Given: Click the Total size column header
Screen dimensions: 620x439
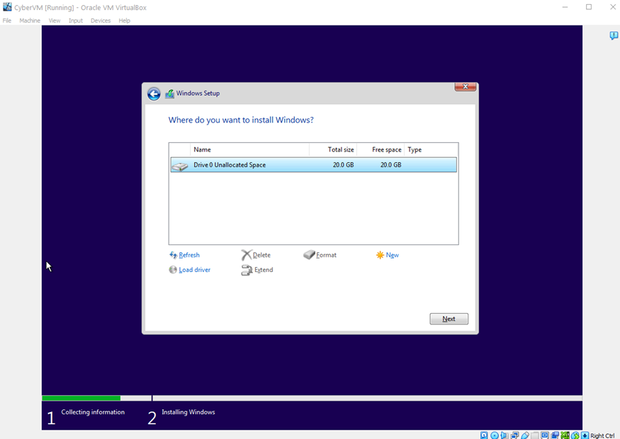Looking at the screenshot, I should click(x=340, y=149).
